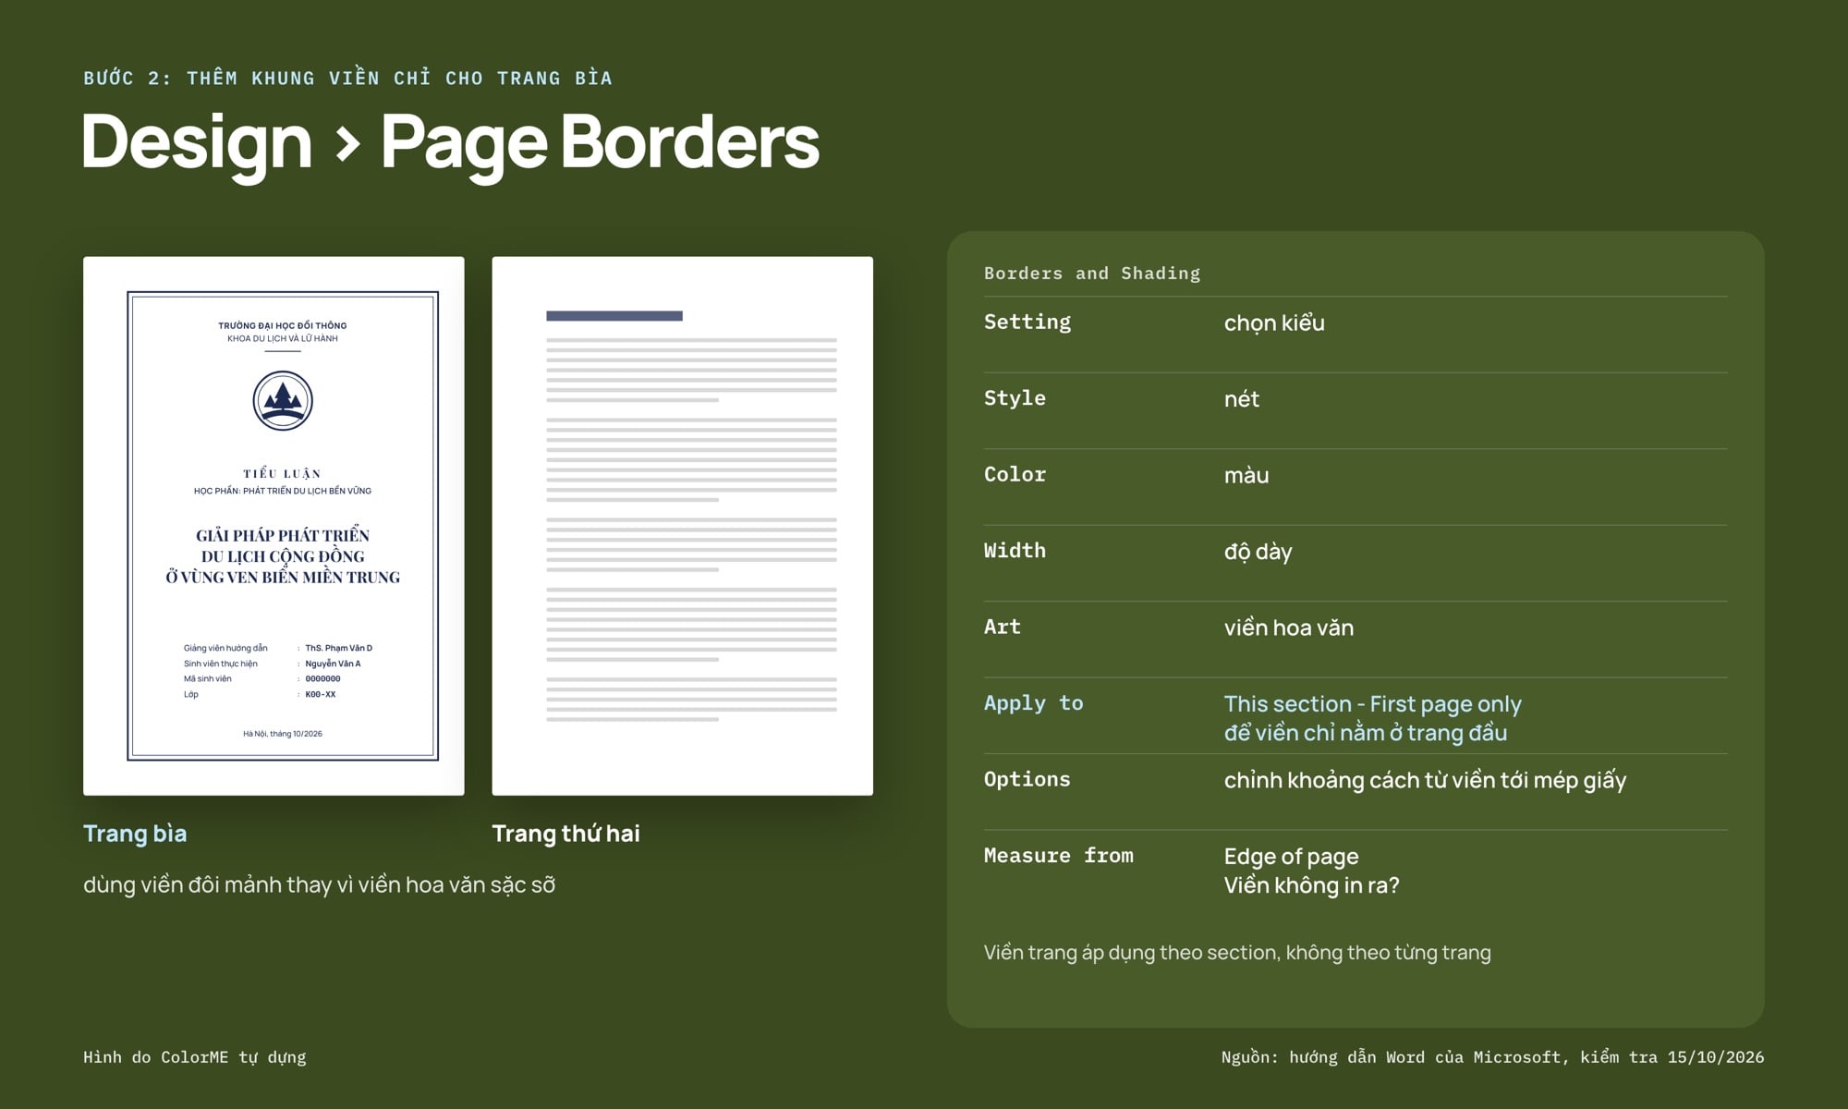The width and height of the screenshot is (1848, 1109).
Task: Select the 'Style' row label
Action: (1015, 398)
